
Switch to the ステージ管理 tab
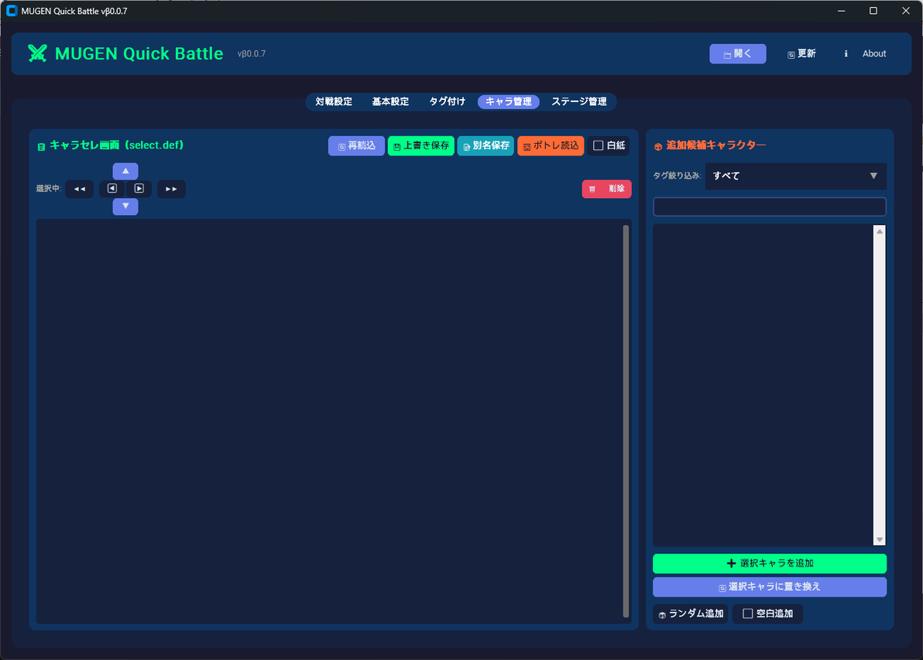[x=578, y=102]
